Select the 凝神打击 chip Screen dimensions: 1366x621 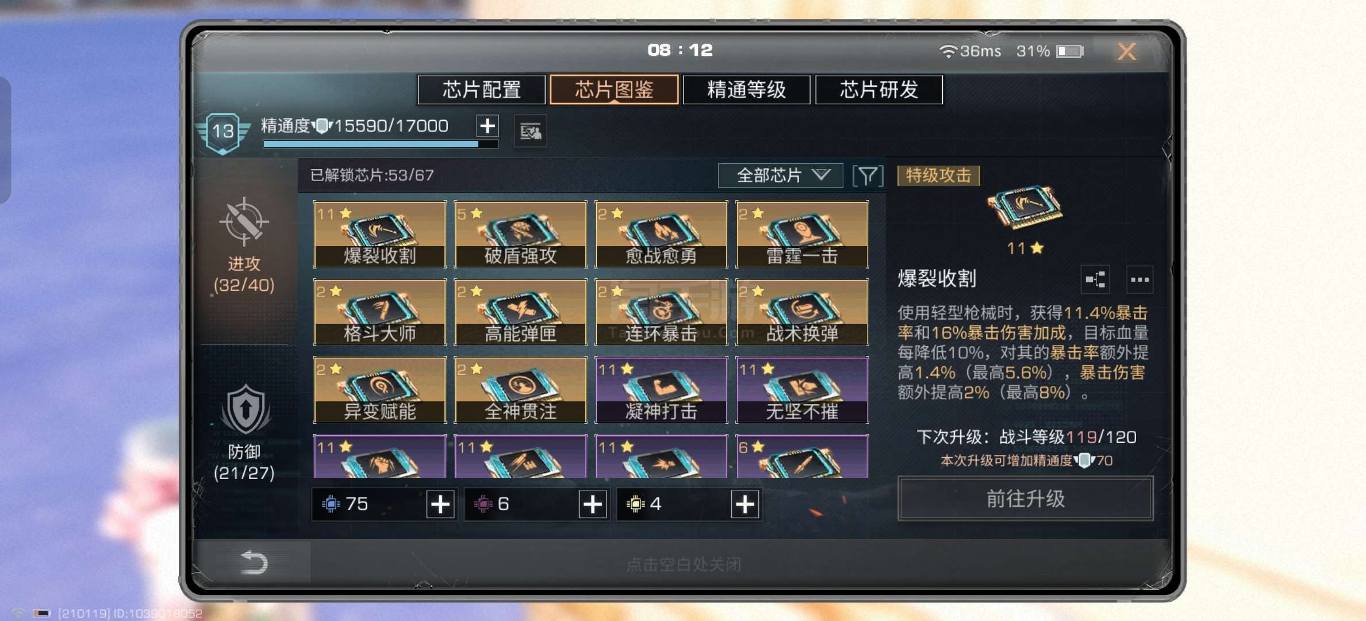[661, 390]
